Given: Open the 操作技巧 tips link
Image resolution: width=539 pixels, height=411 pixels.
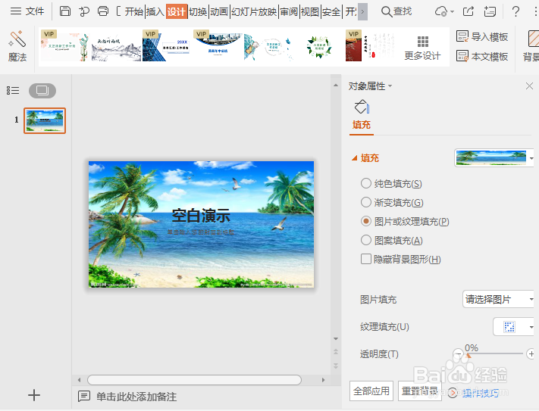Looking at the screenshot, I should tap(481, 393).
